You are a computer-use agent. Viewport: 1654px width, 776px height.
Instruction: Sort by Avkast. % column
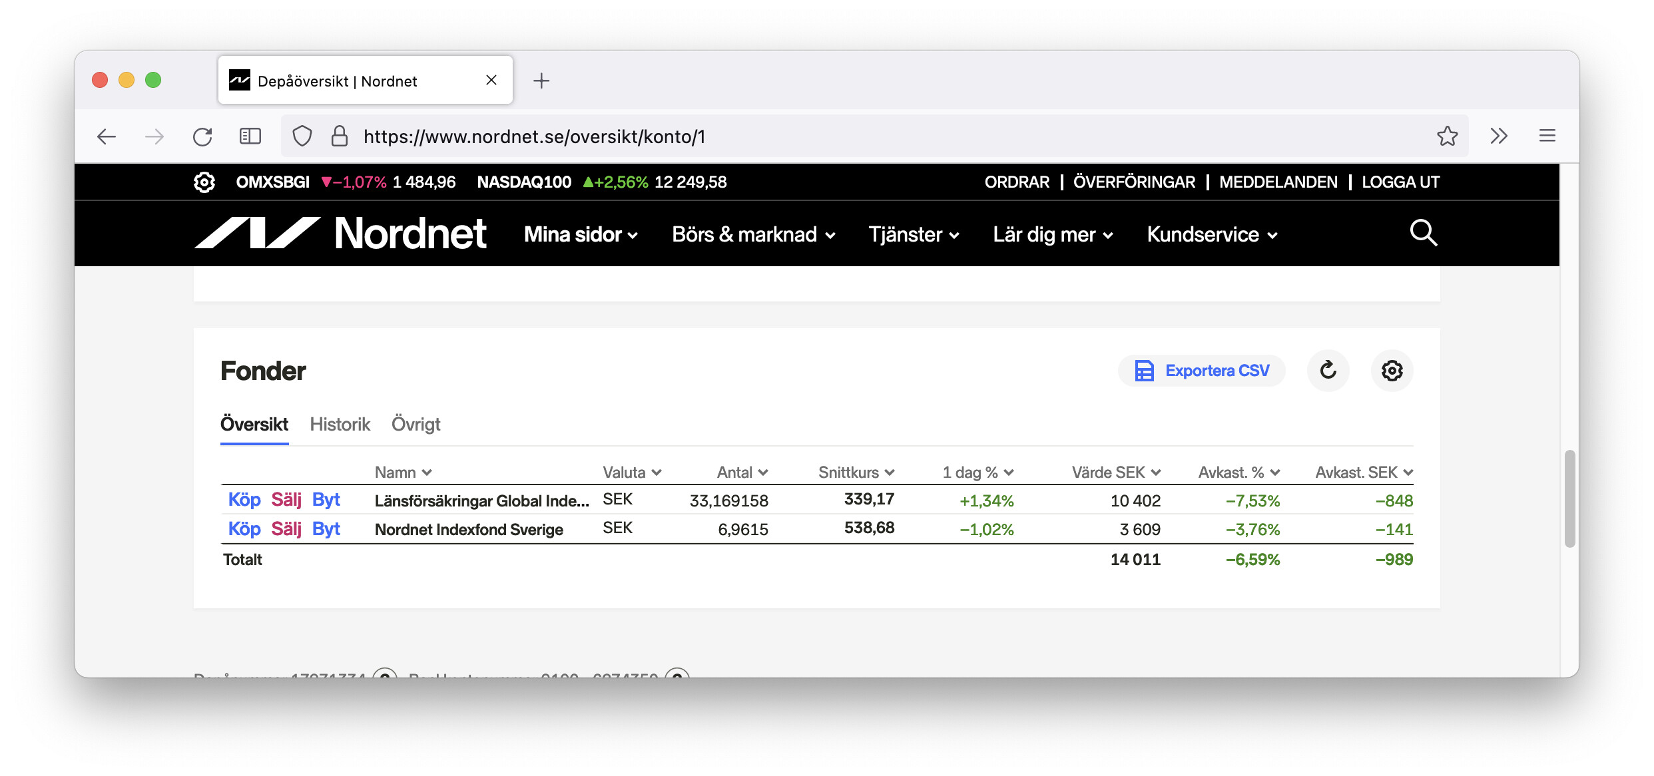[1239, 472]
